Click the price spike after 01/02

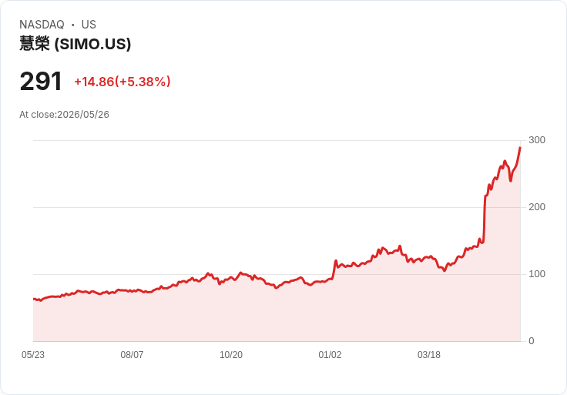[x=336, y=260]
